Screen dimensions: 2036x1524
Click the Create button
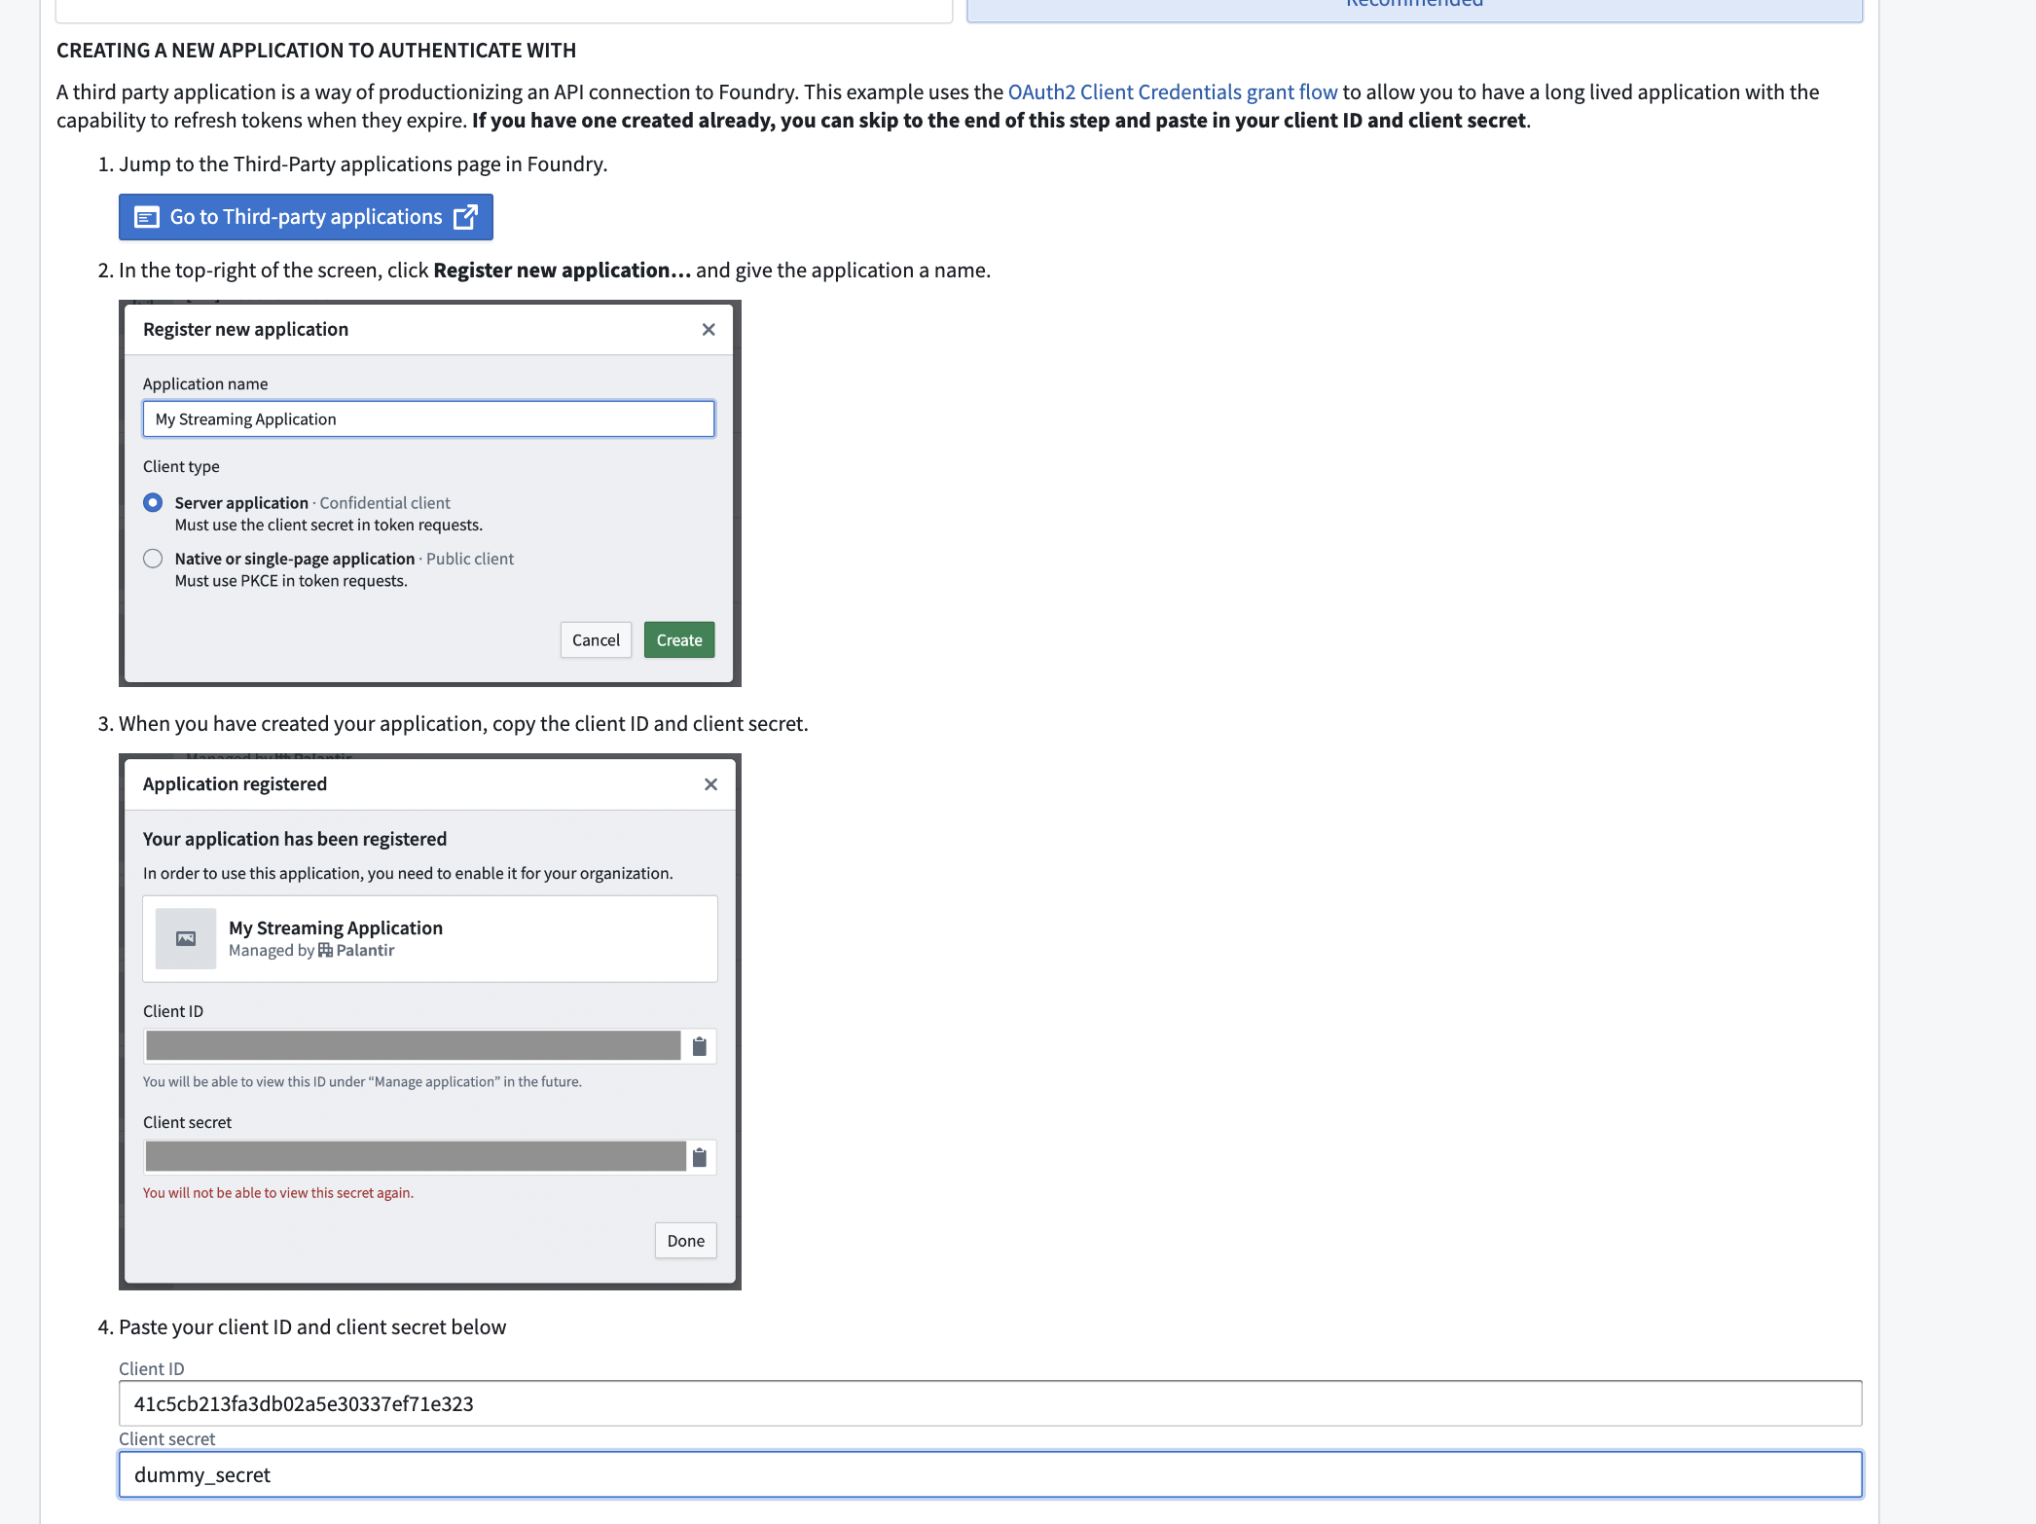(678, 639)
